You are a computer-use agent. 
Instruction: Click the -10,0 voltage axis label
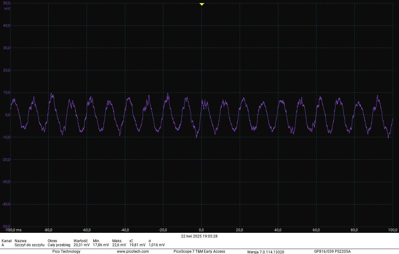click(x=6, y=137)
